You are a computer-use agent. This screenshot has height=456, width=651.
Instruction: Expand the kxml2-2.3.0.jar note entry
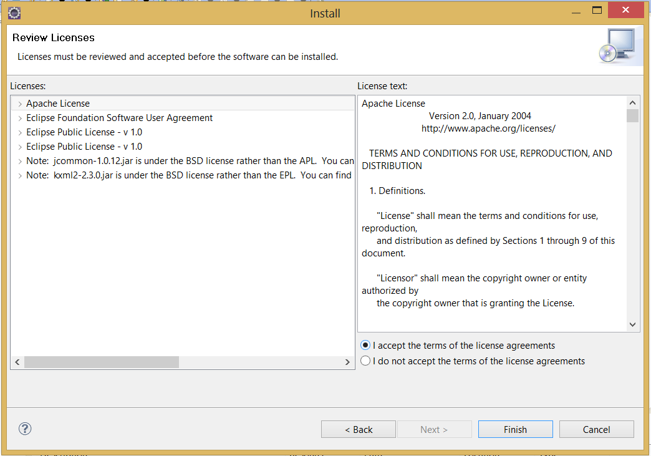(20, 176)
